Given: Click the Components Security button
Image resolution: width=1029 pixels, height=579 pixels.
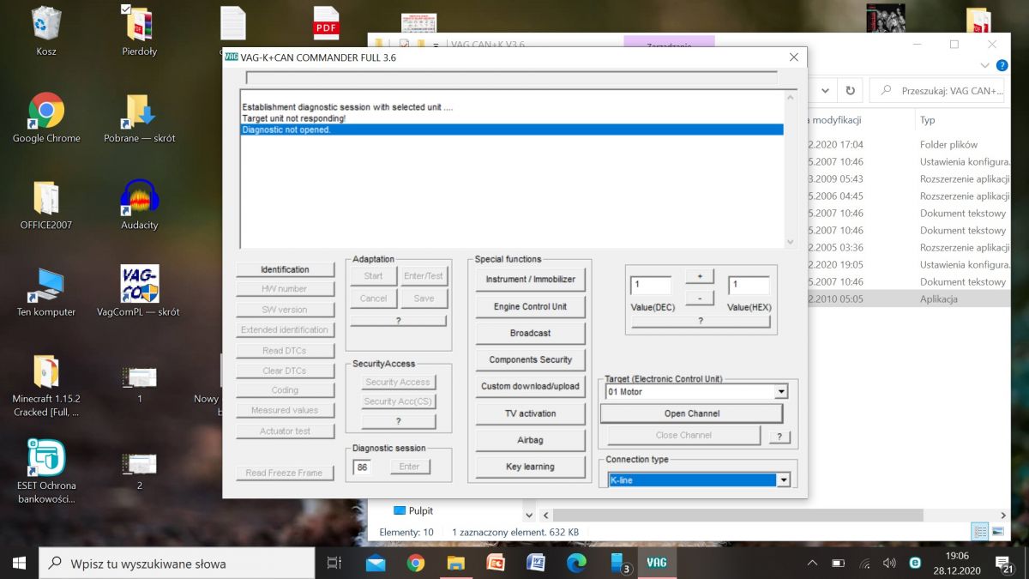Looking at the screenshot, I should [x=530, y=359].
